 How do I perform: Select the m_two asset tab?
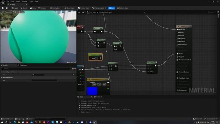(x=16, y=4)
